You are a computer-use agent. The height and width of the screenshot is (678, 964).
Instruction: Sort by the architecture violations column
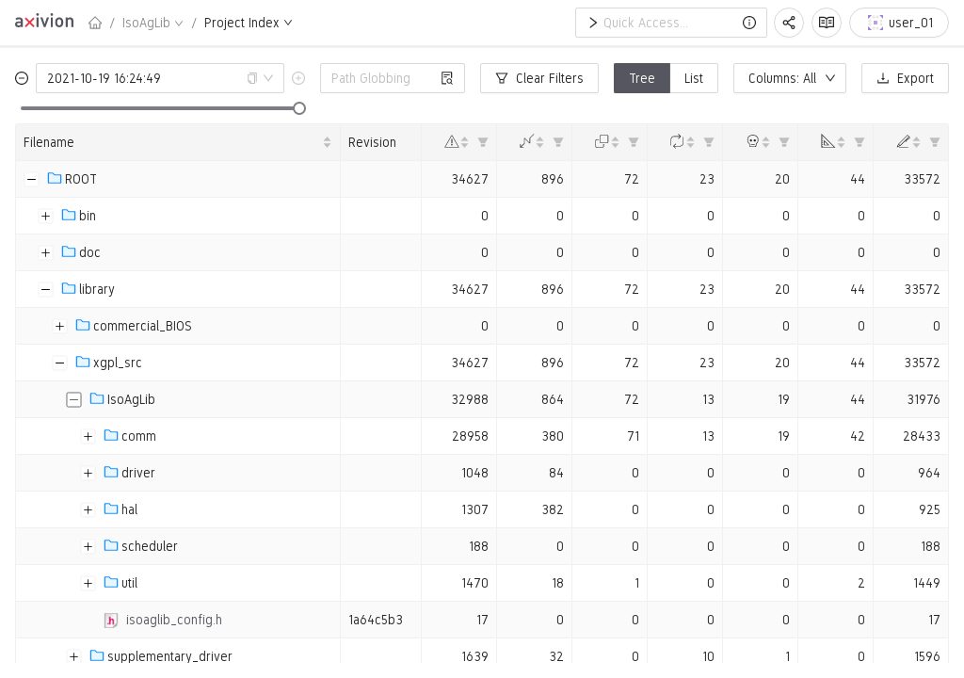click(841, 142)
